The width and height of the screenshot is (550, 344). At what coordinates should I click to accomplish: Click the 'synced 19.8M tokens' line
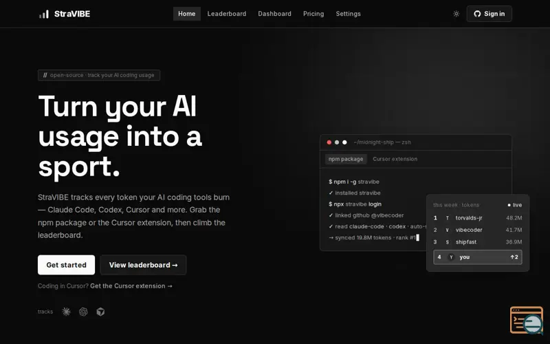point(373,237)
